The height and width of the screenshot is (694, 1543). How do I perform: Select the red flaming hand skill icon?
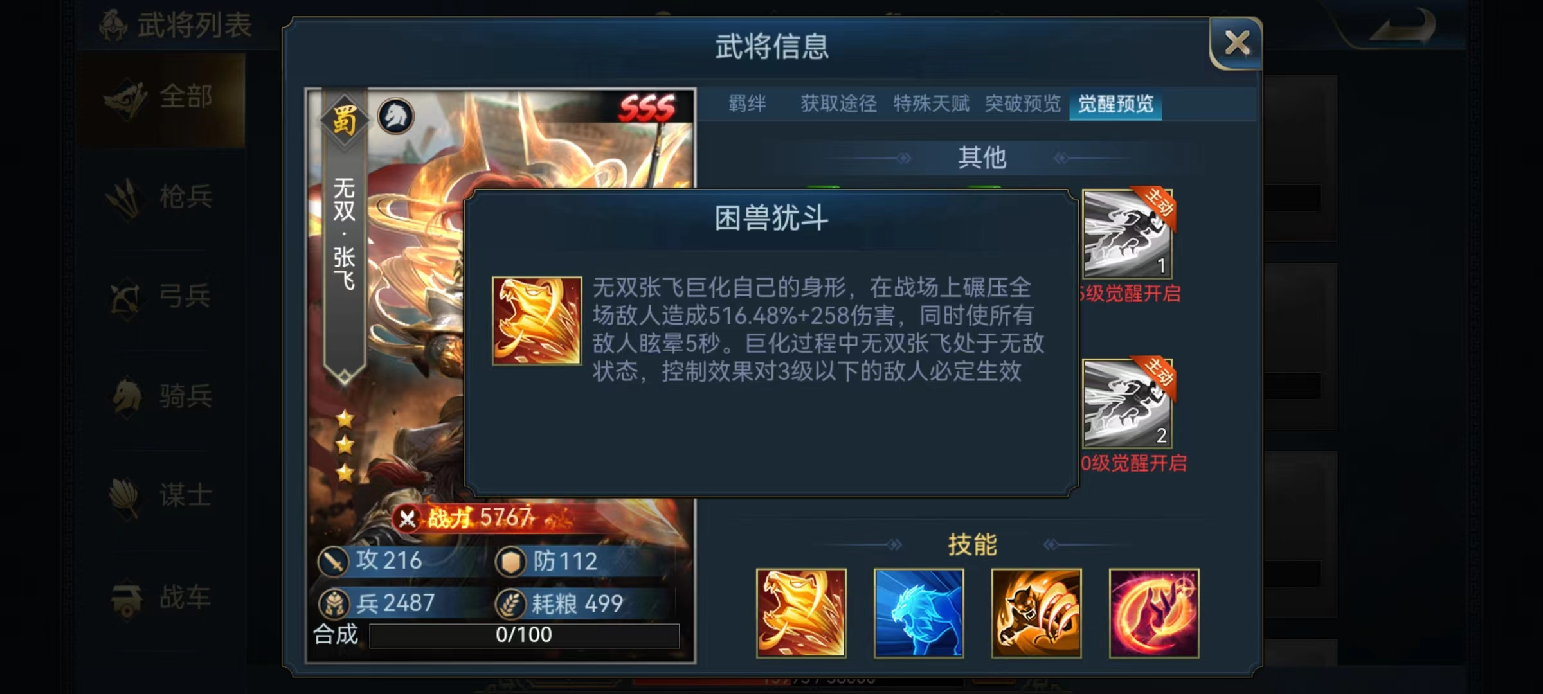click(1153, 613)
